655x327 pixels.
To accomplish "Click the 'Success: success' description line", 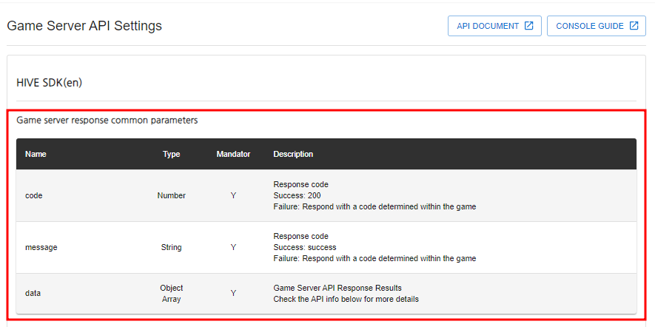I will pos(305,247).
